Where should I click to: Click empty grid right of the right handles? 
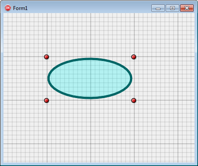coord(164,78)
